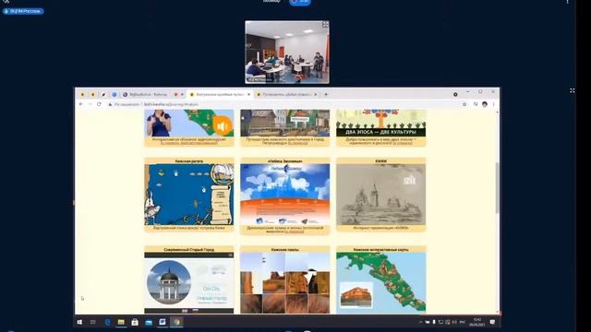Select the pinned tab with blue circle icon
This screenshot has width=591, height=332.
click(114, 94)
